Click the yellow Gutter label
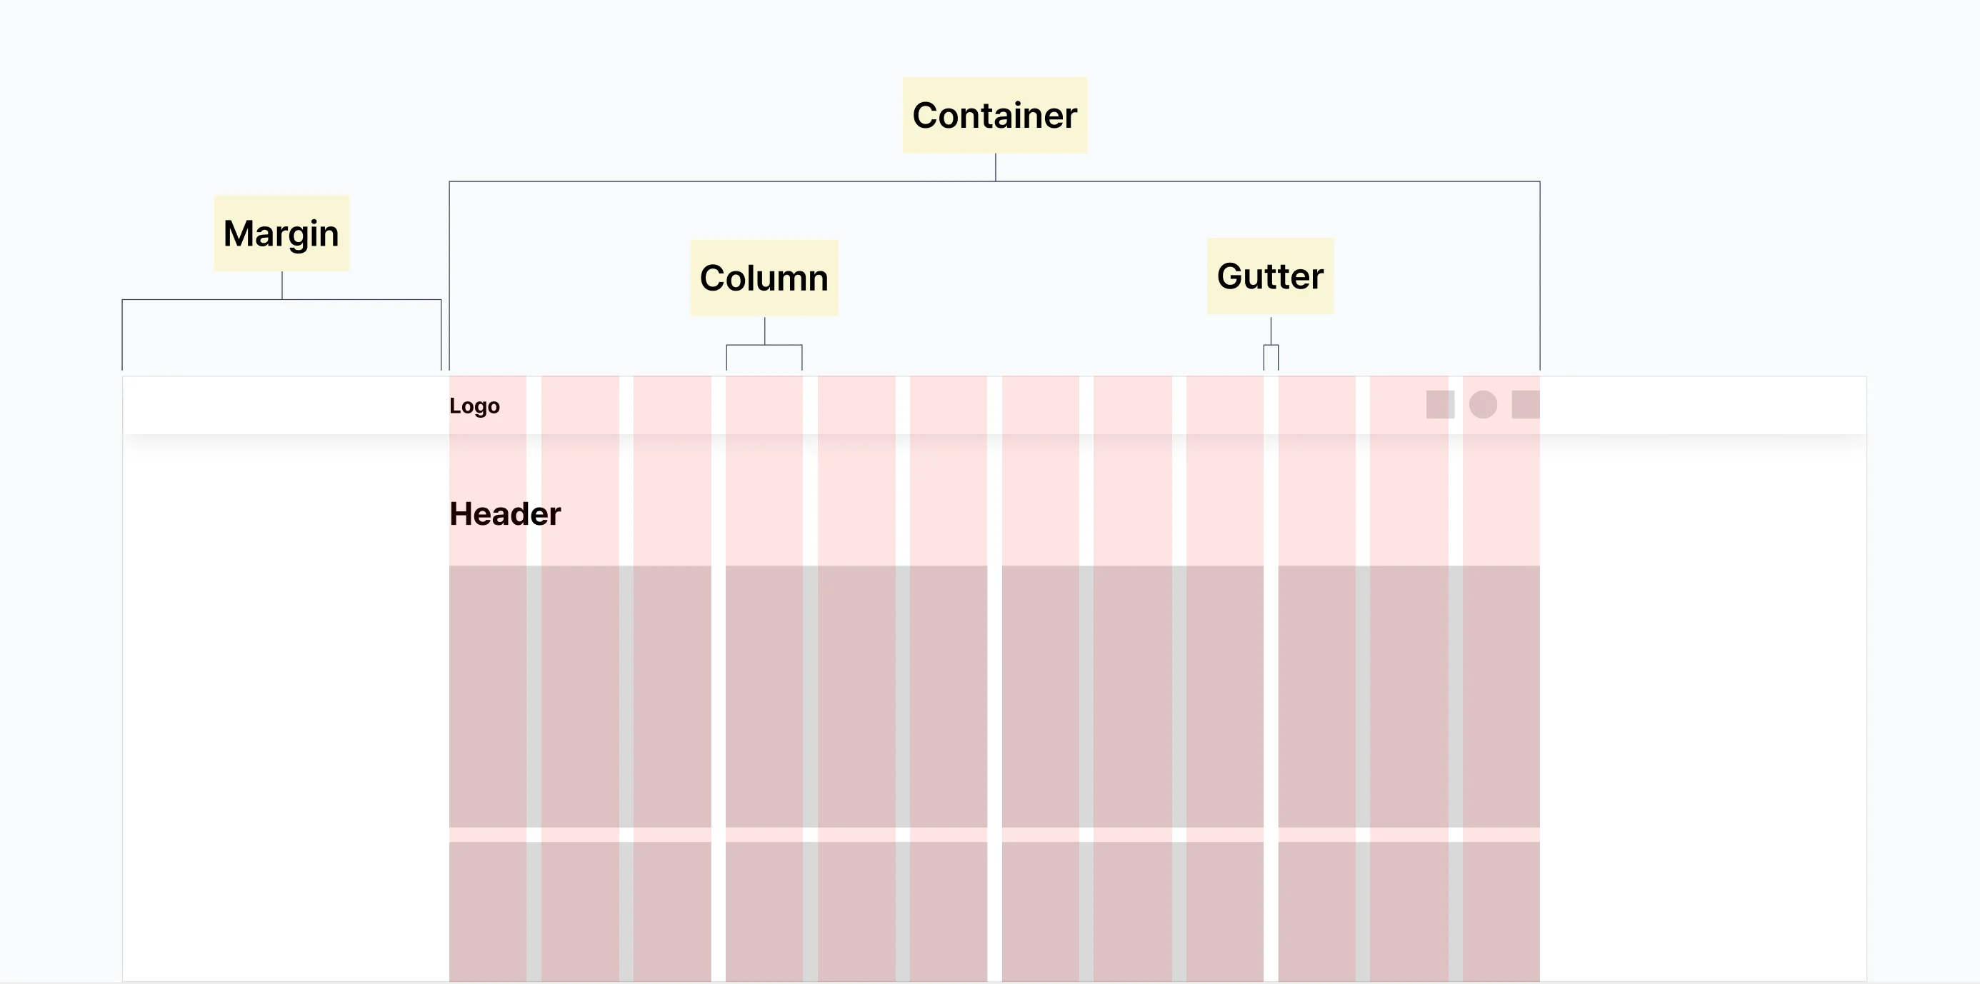Viewport: 1980px width, 984px height. (x=1270, y=276)
